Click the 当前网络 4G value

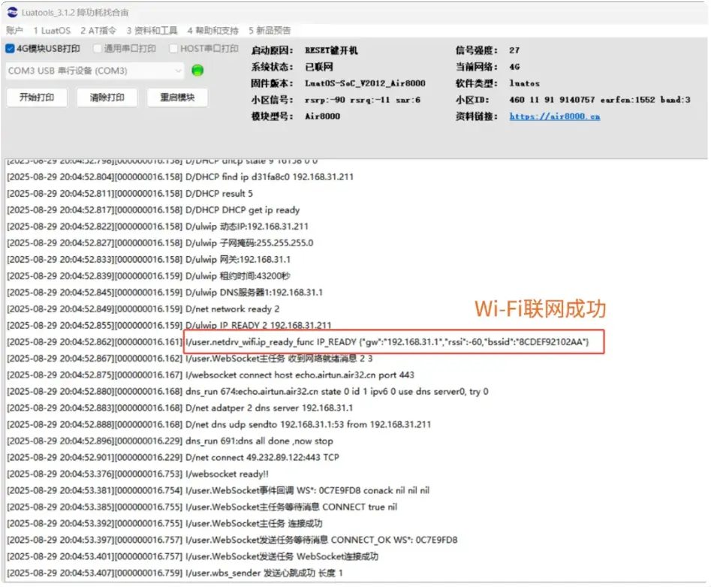514,67
